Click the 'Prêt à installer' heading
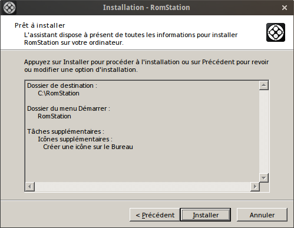The height and width of the screenshot is (228, 294). pyautogui.click(x=39, y=25)
